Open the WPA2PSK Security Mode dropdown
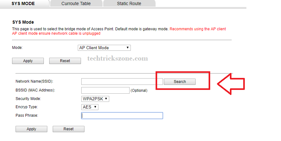This screenshot has width=281, height=141. (x=95, y=99)
